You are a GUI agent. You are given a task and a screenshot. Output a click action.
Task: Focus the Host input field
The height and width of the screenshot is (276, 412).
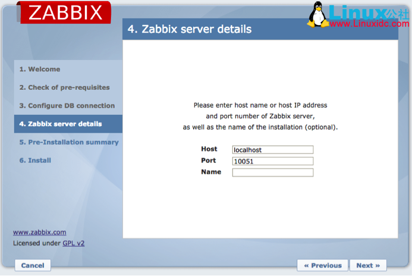point(273,150)
